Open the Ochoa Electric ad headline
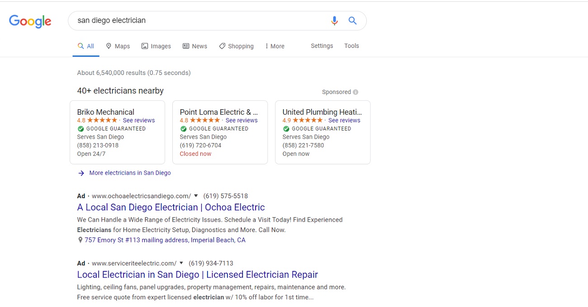 pyautogui.click(x=171, y=207)
